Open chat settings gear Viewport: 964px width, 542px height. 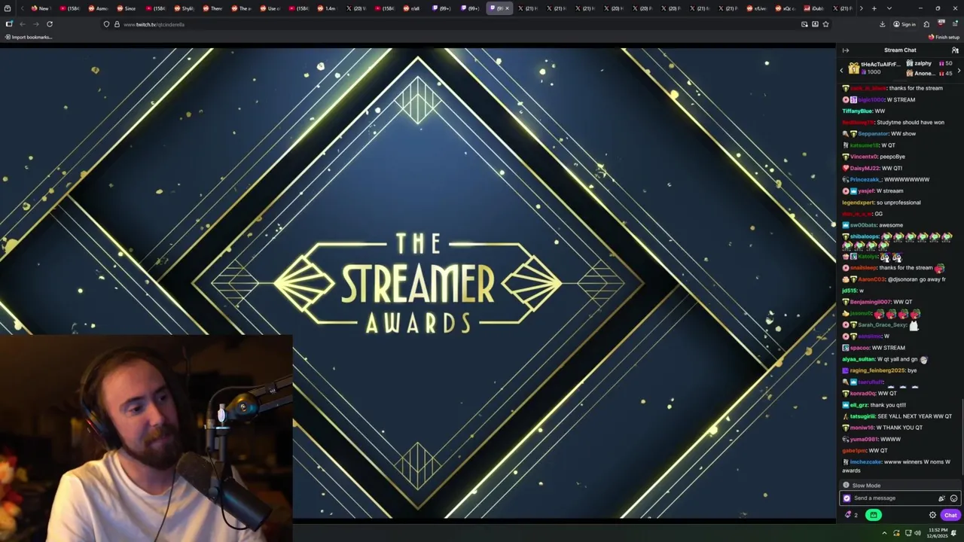(932, 516)
